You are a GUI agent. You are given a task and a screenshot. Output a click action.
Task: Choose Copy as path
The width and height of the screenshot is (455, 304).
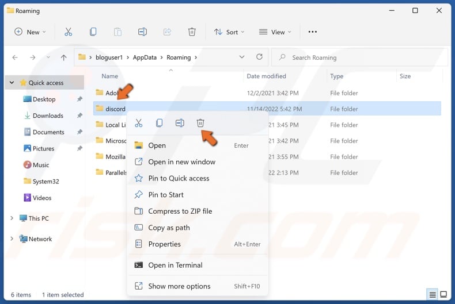(198, 228)
